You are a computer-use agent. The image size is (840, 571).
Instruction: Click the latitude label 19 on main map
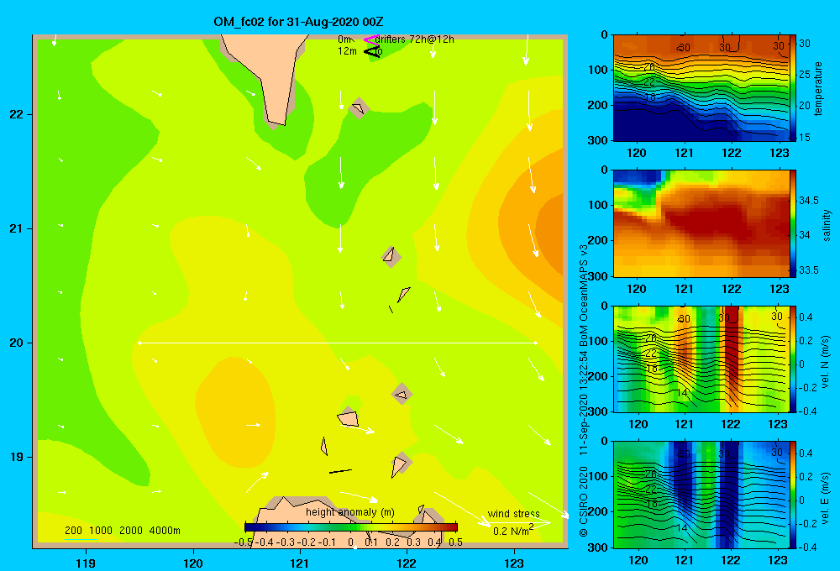[16, 457]
